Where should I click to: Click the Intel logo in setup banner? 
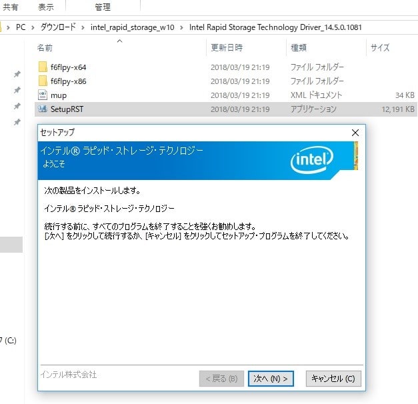312,160
